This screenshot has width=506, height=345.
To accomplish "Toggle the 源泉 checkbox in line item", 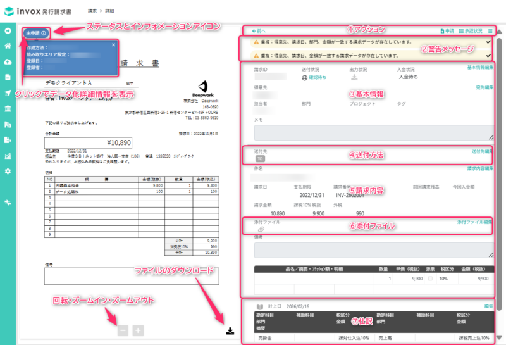I will 430,279.
